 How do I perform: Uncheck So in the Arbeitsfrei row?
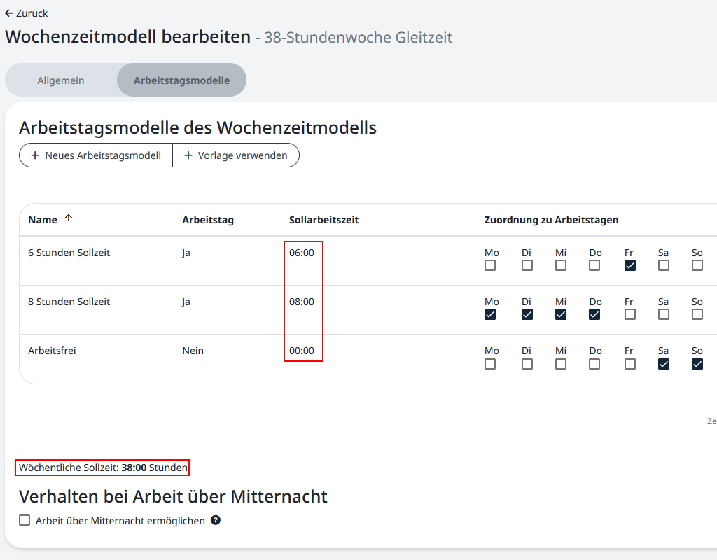pyautogui.click(x=697, y=363)
